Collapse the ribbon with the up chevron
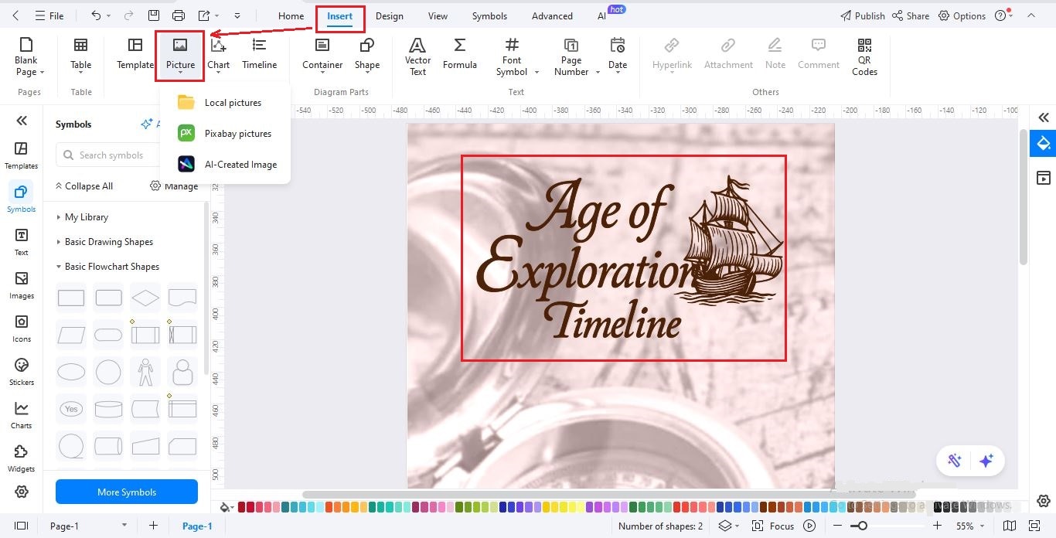This screenshot has width=1056, height=538. (x=1030, y=15)
